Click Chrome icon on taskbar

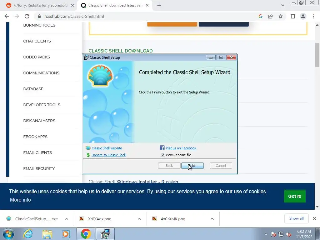click(x=86, y=234)
